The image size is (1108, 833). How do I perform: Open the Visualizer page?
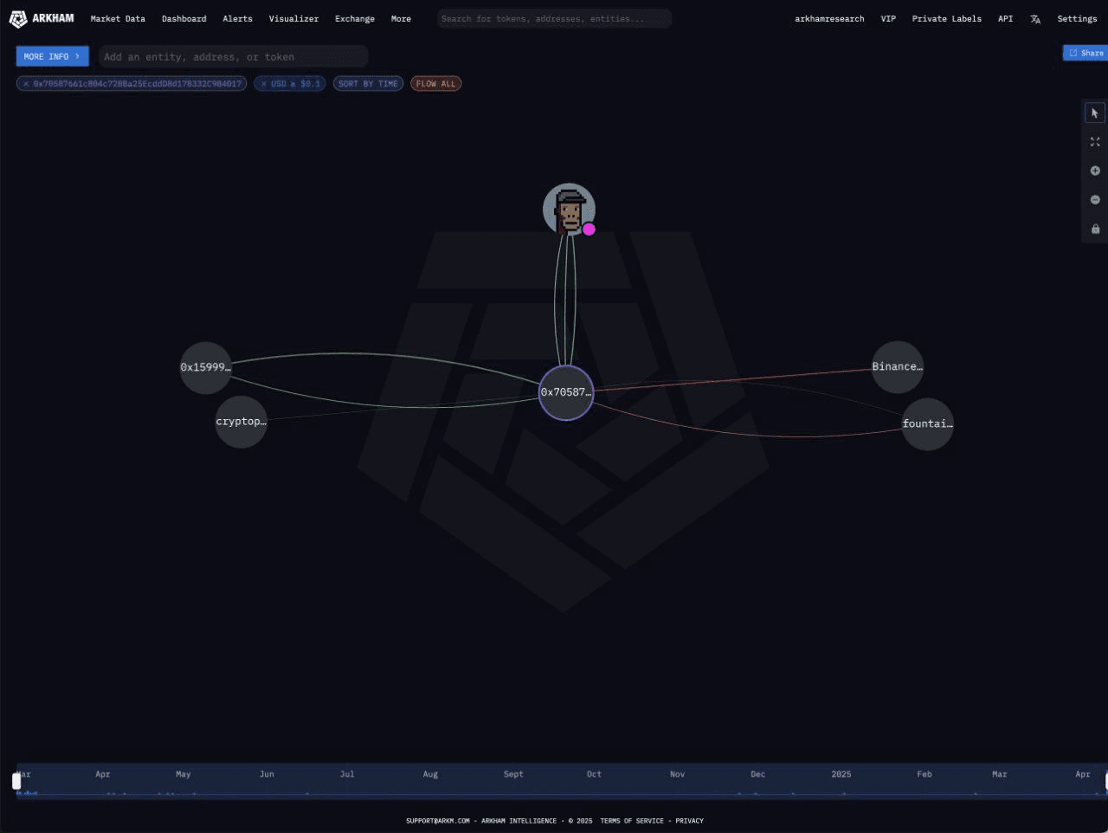[x=293, y=18]
